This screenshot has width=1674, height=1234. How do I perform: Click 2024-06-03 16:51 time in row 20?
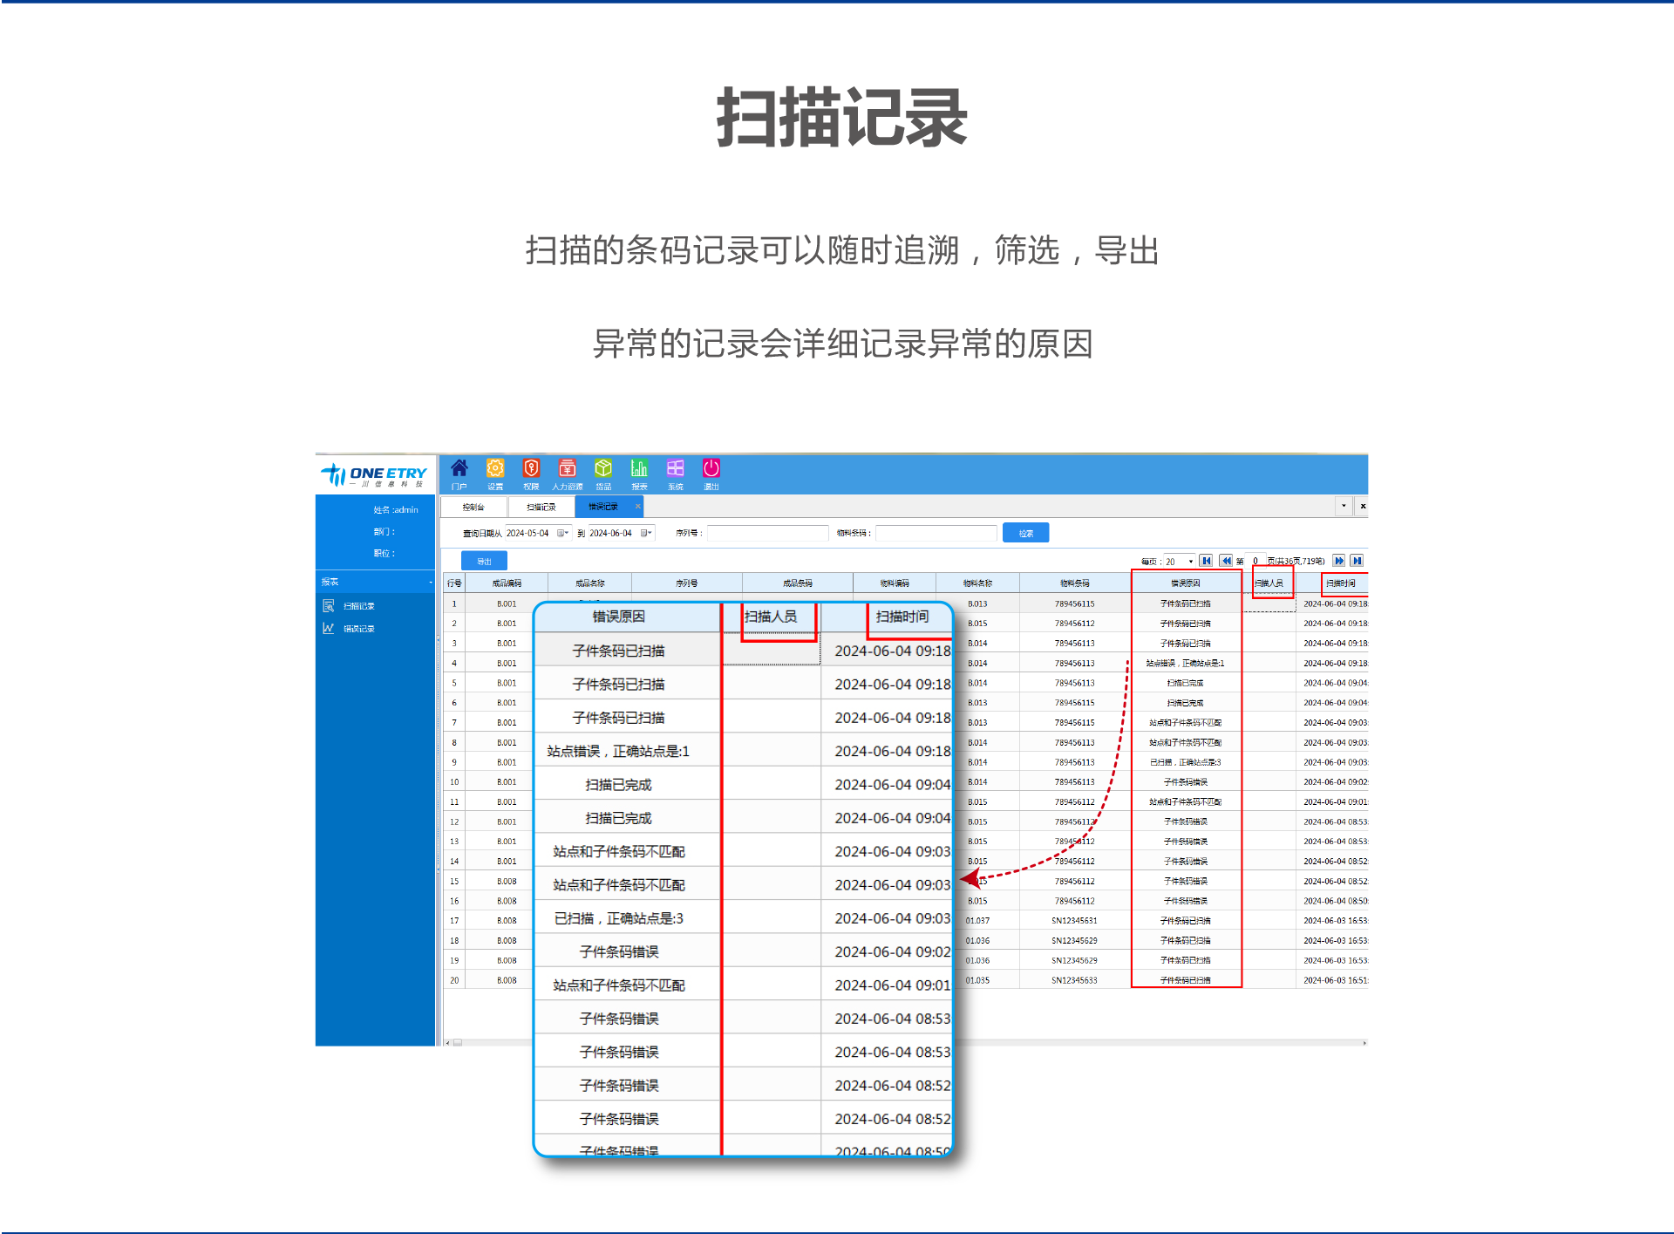pos(1335,980)
